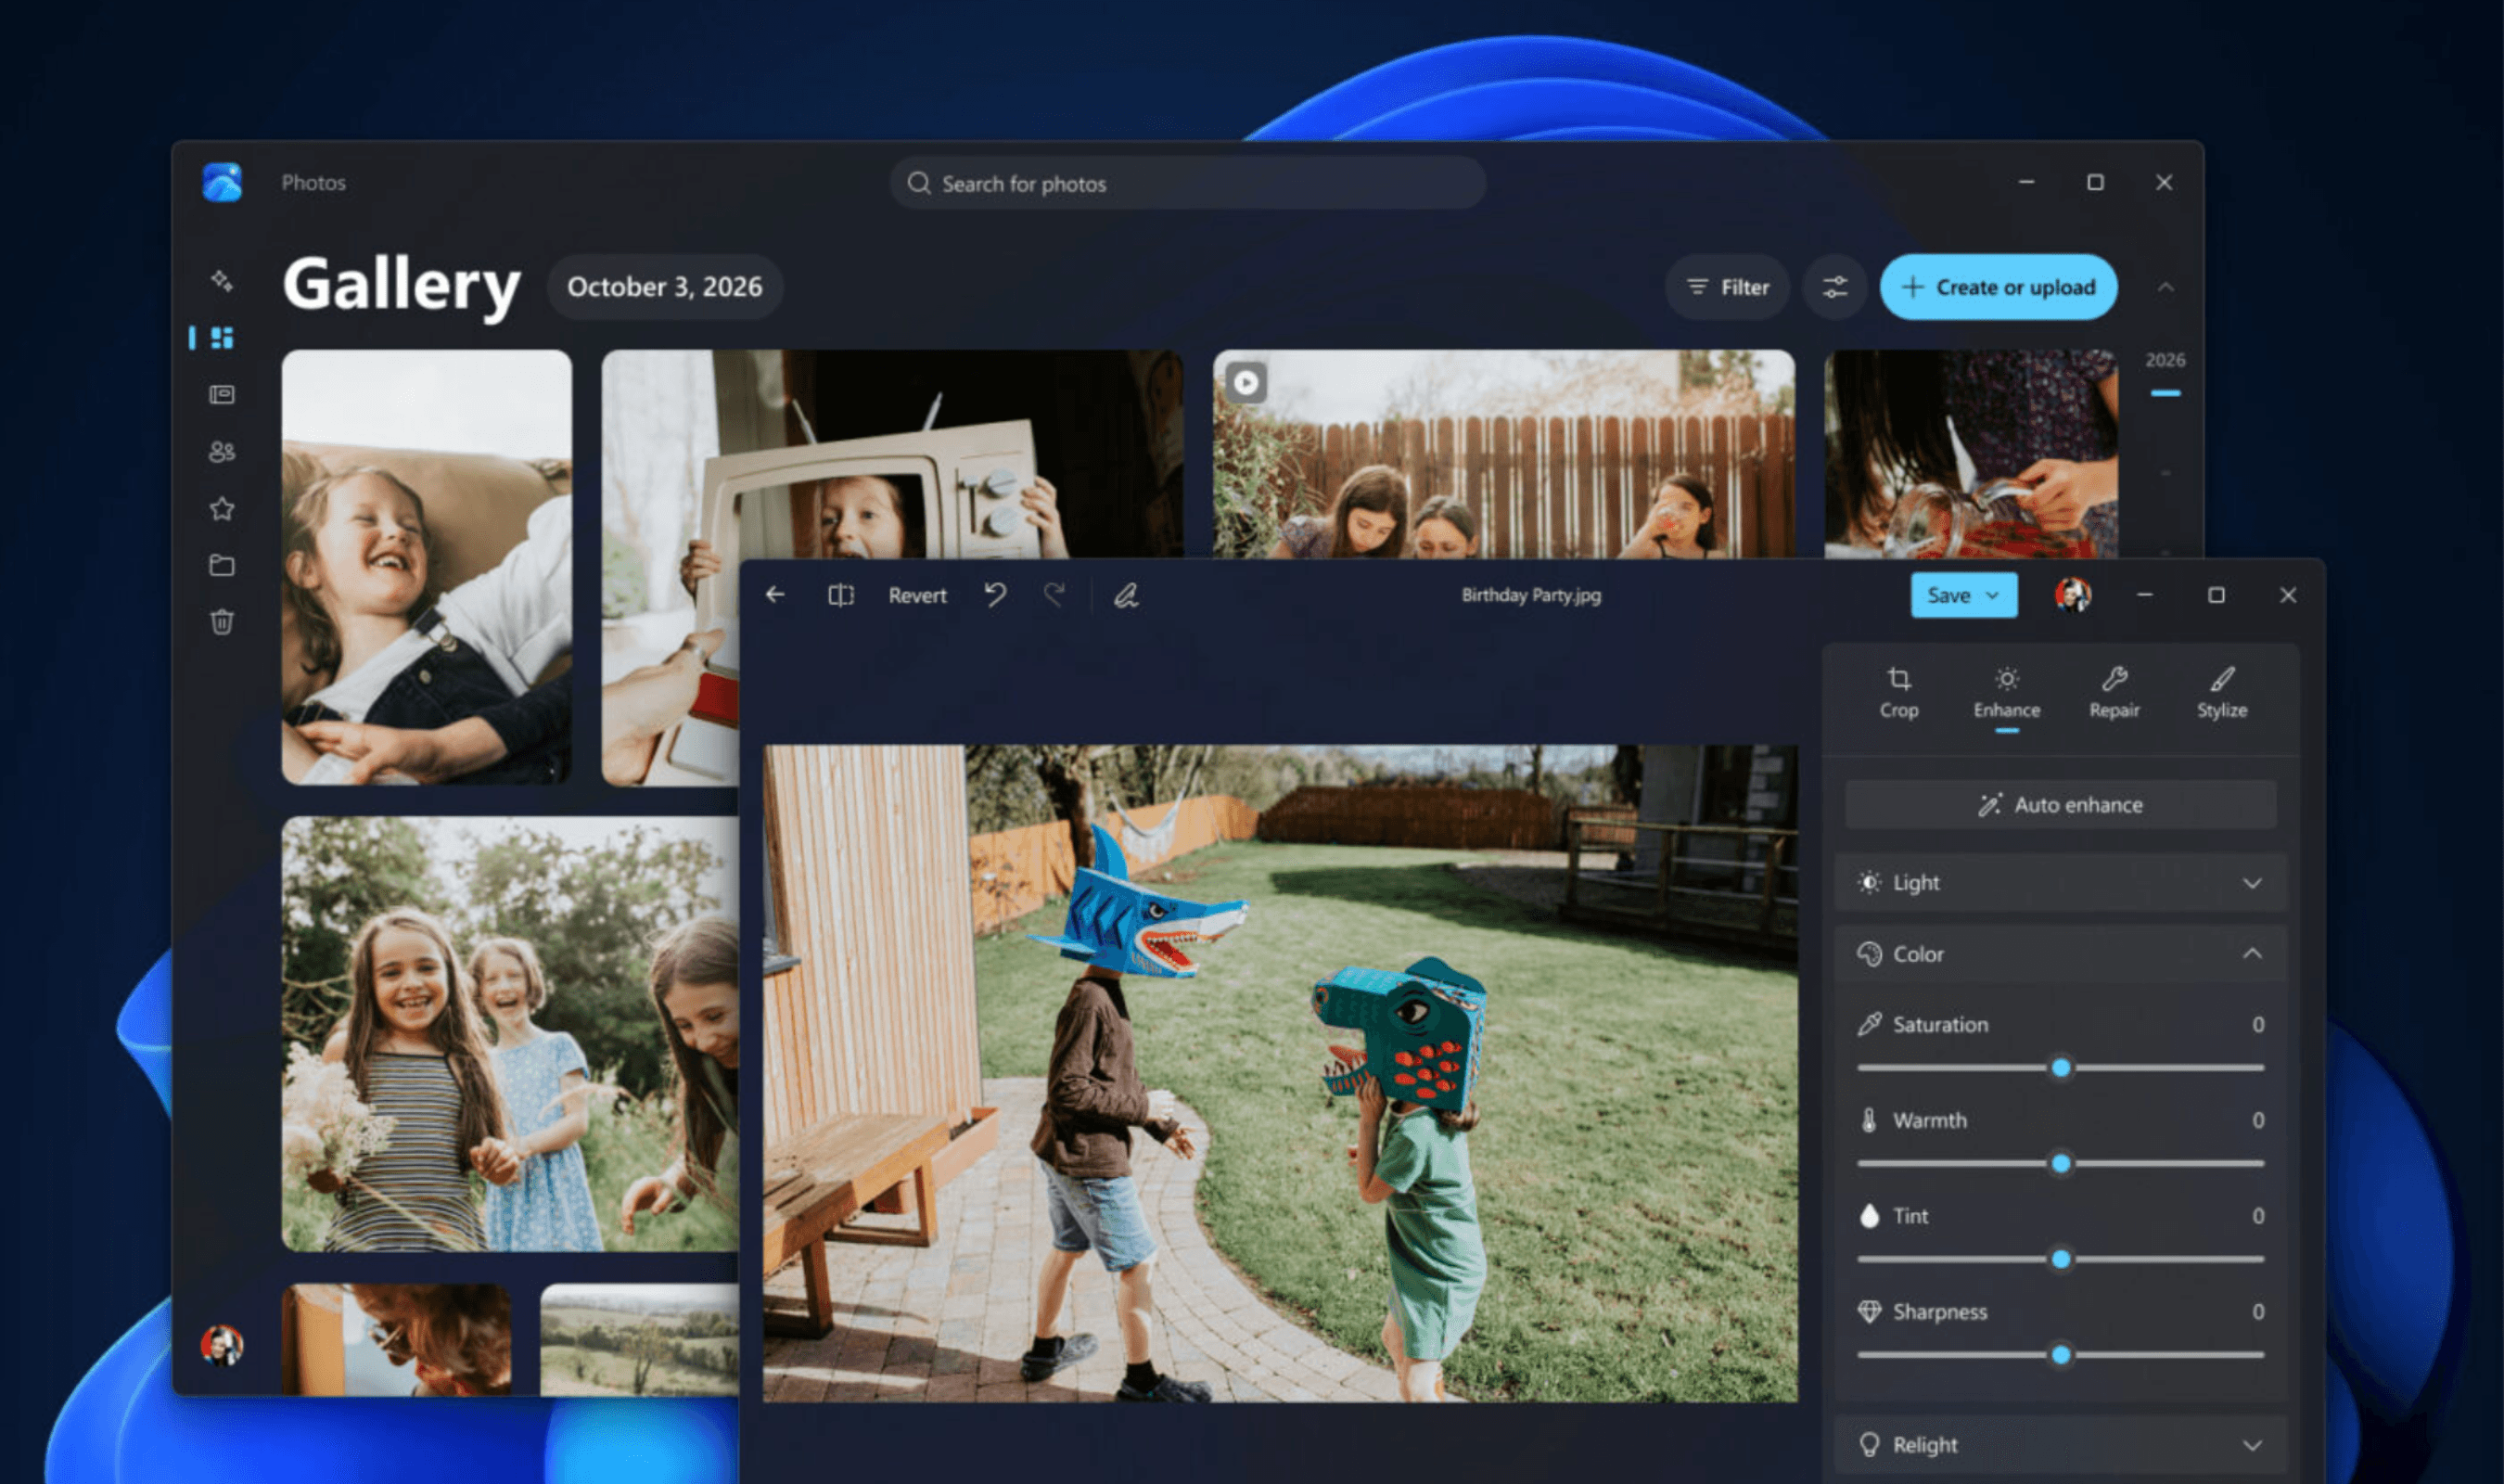Screen dimensions: 2504x1484
Task: Click Revert in the editor toolbar
Action: (x=916, y=596)
